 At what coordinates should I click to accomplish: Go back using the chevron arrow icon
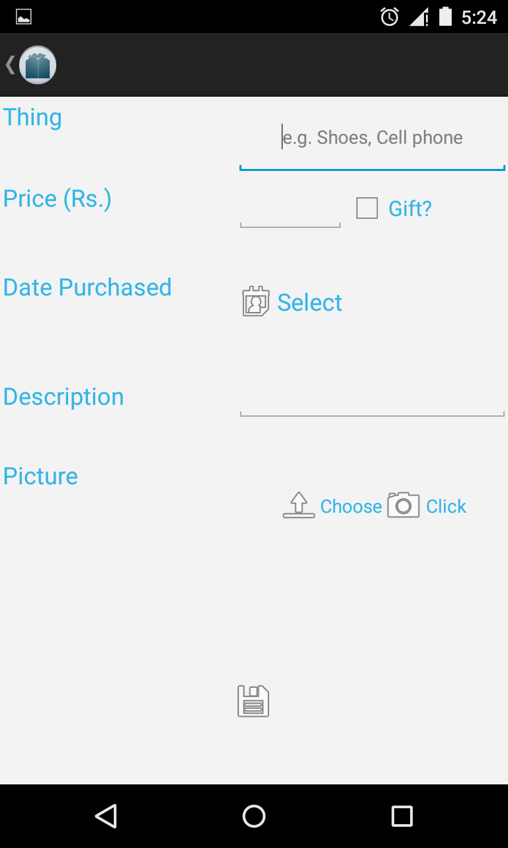[9, 64]
